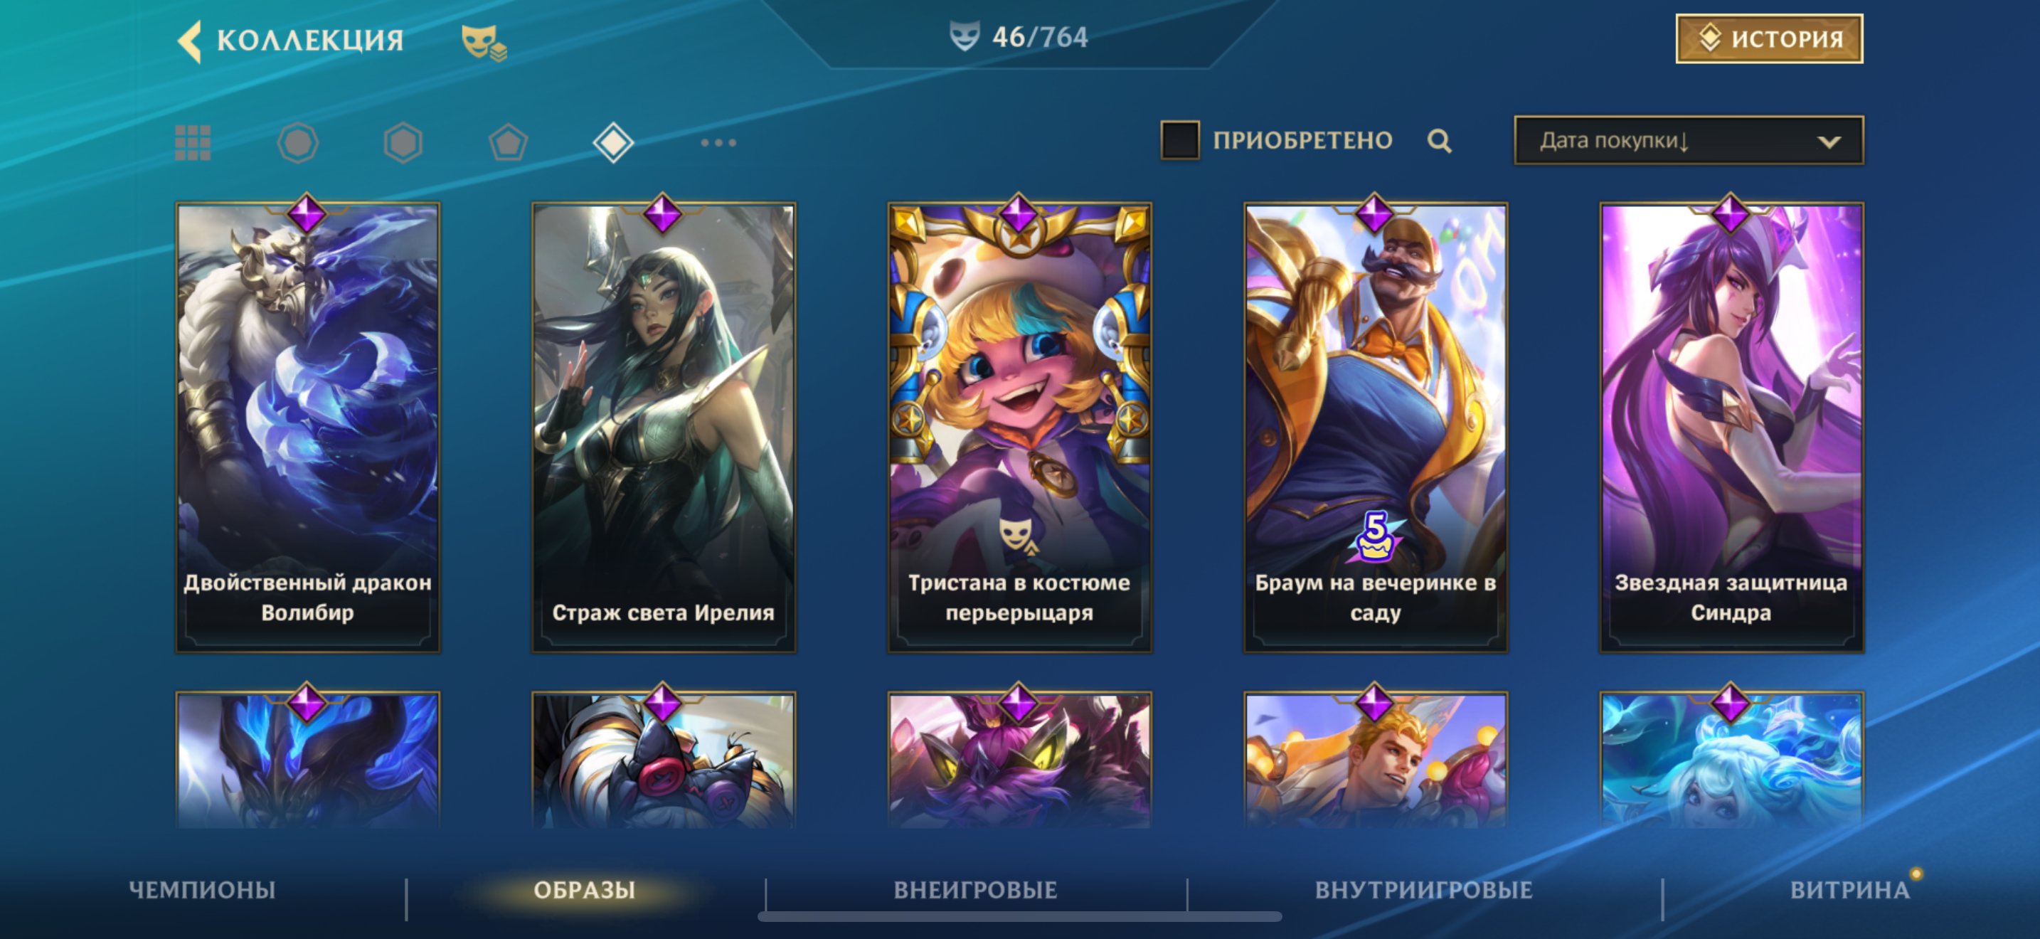Select the diamond rarity filter

click(x=613, y=143)
